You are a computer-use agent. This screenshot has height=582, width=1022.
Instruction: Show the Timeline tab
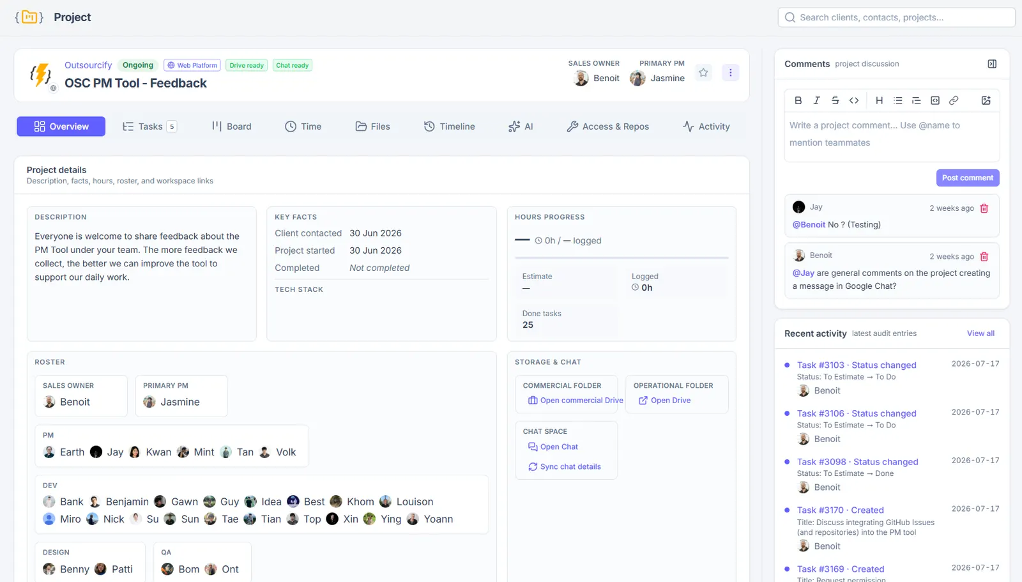[449, 126]
